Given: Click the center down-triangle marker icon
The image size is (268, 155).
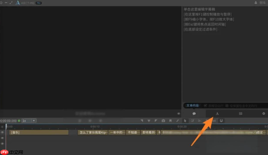Looking at the screenshot, I should coord(149,121).
